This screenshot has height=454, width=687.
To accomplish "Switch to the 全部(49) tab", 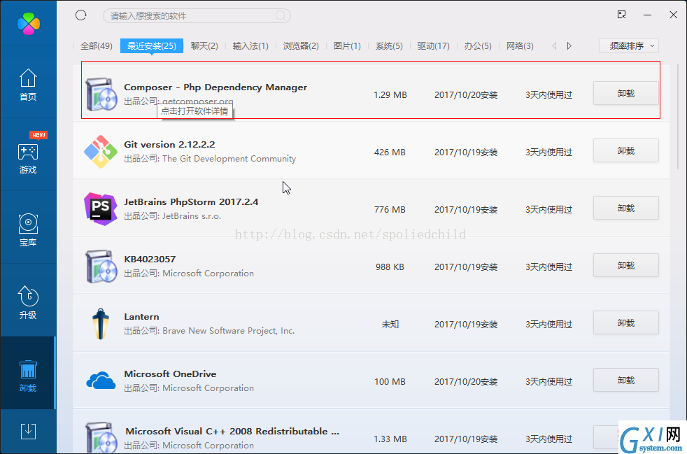I will (x=97, y=46).
